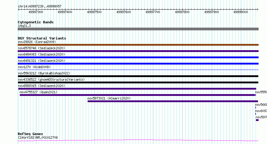
Task: Click the nsv6578746 (Sedlazeck2020) label
Action: pos(41,48)
